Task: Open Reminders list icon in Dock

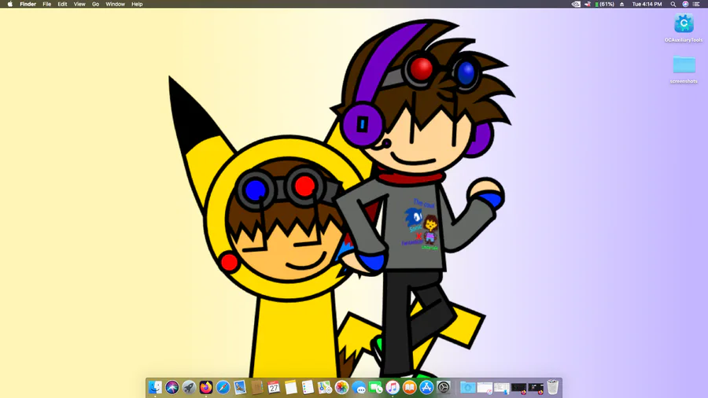Action: tap(308, 387)
